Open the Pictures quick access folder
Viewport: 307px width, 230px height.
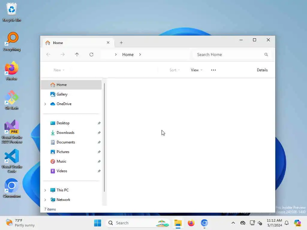(x=71, y=152)
